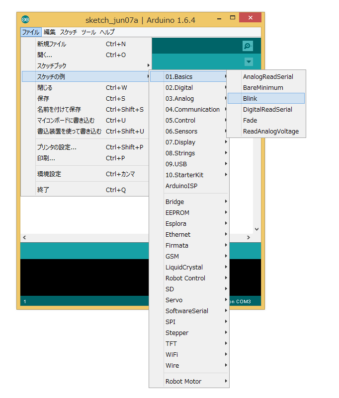Click vertical scrollbar down arrow
Screen dimensions: 339x398
(257, 229)
